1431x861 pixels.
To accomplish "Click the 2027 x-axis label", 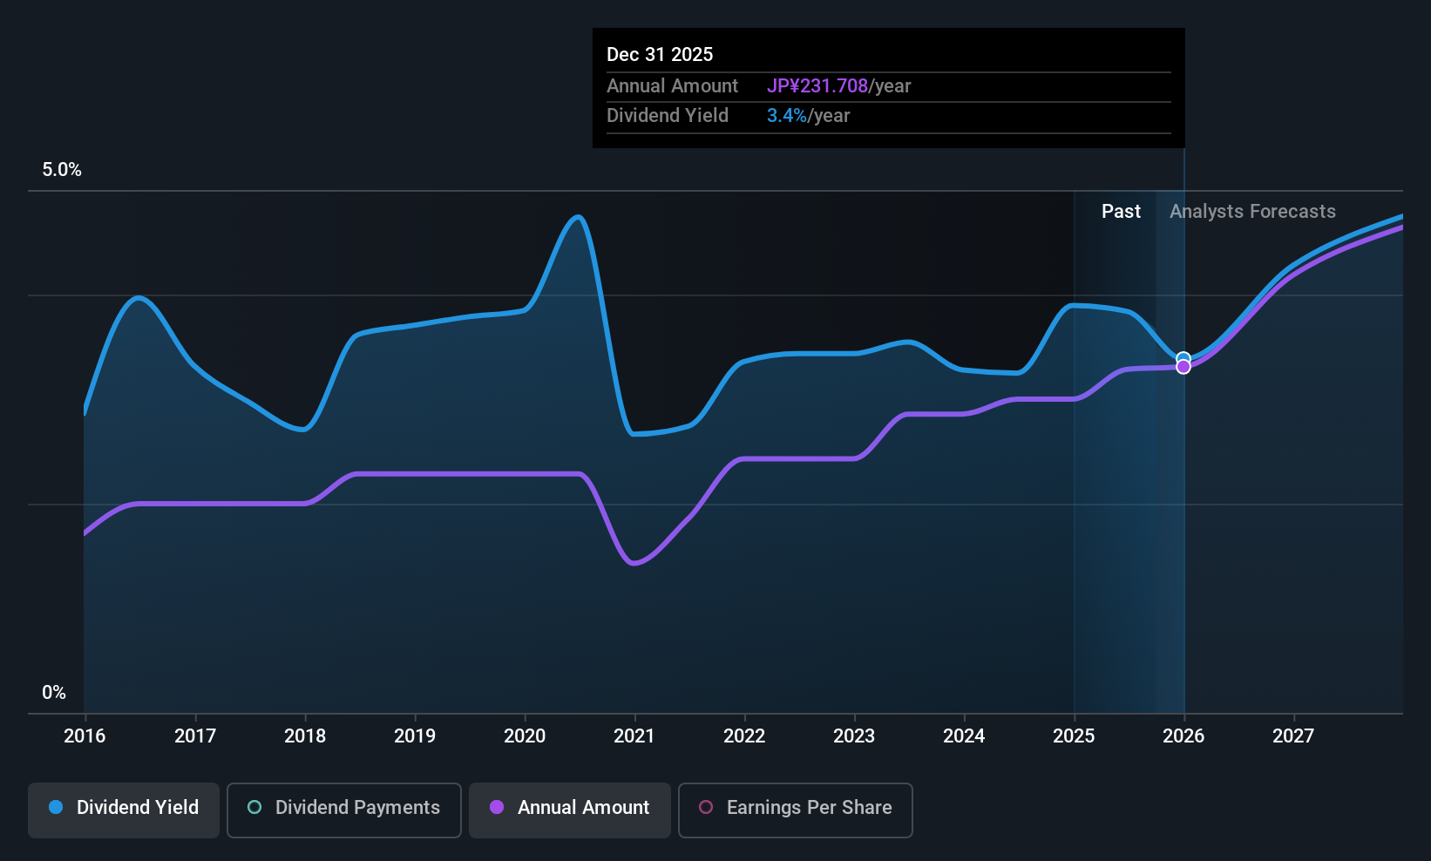I will point(1293,736).
